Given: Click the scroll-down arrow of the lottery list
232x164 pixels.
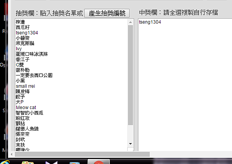Looking at the screenshot, I should (x=130, y=144).
